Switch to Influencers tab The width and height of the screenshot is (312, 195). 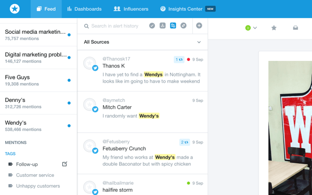pos(131,9)
